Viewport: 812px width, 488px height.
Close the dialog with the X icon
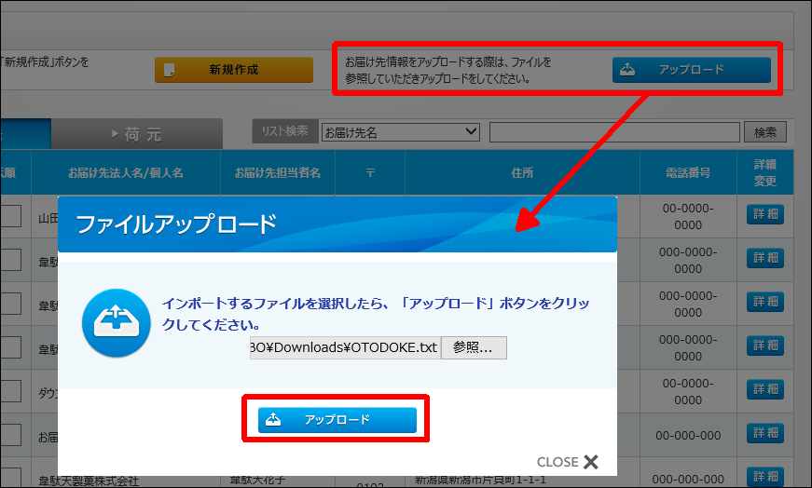(x=590, y=462)
